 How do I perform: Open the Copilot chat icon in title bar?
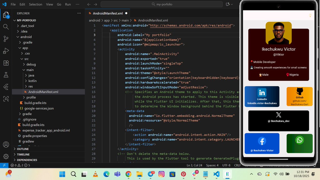[x=228, y=4]
